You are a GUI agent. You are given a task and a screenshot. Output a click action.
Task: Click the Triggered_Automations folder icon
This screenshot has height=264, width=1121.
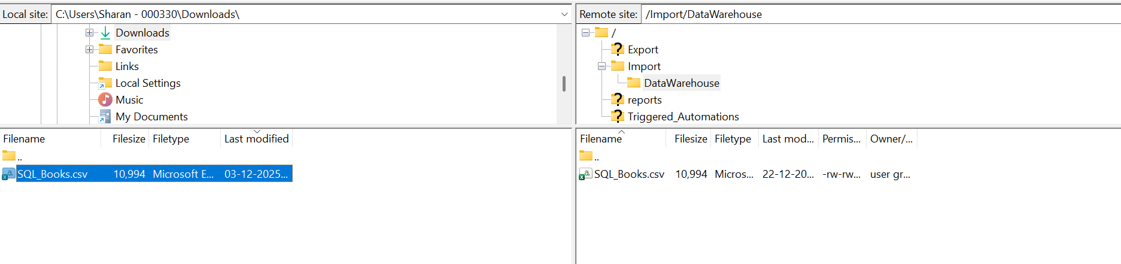[x=617, y=117]
